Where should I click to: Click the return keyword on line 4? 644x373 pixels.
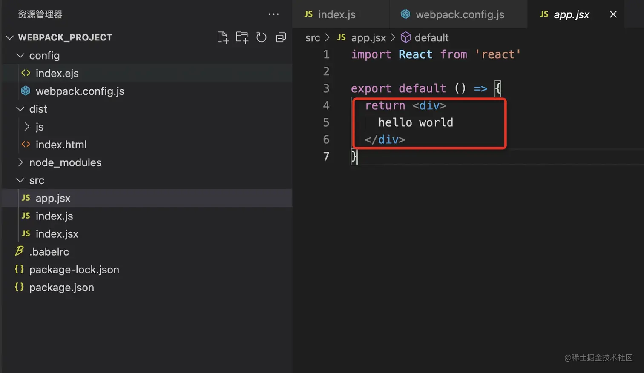pos(385,105)
